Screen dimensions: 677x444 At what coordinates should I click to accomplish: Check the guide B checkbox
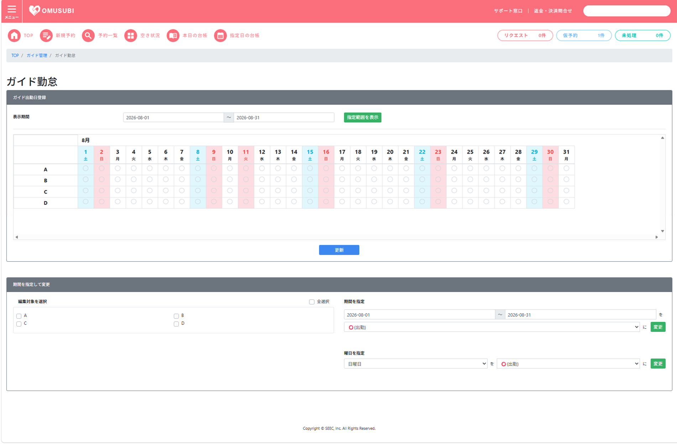coord(176,316)
